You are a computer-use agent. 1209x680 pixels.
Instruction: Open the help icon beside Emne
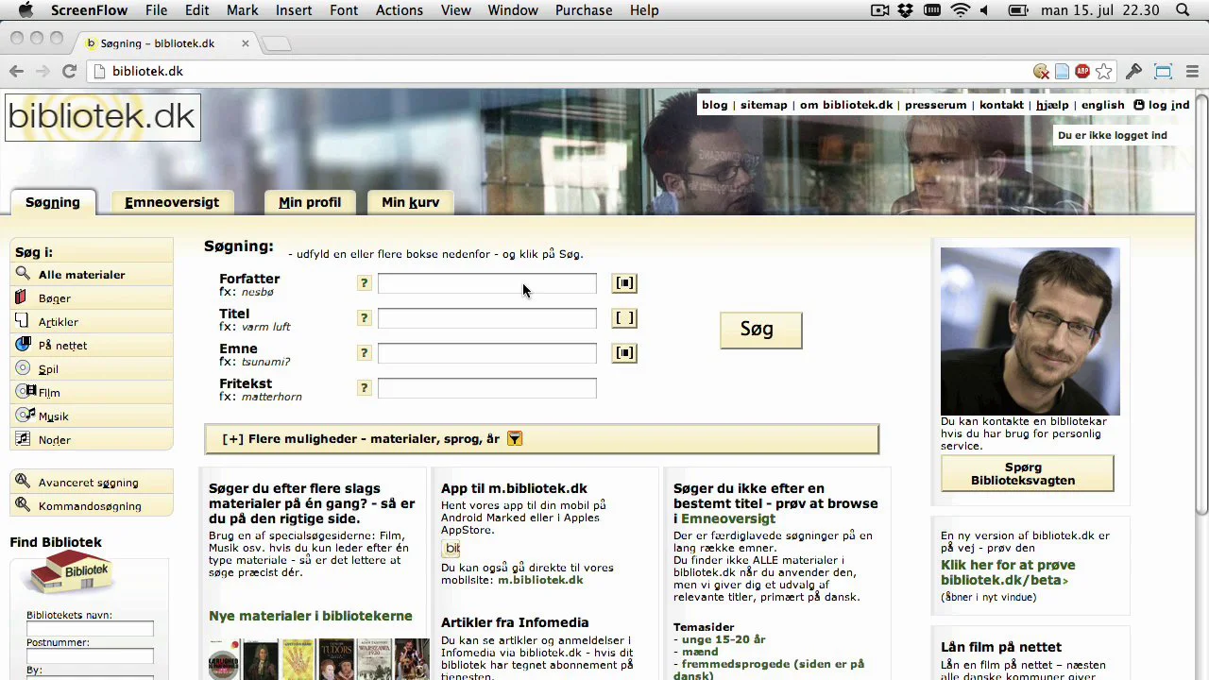click(x=364, y=353)
